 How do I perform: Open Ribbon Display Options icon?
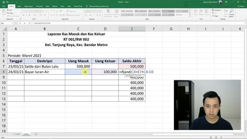pos(226,2)
